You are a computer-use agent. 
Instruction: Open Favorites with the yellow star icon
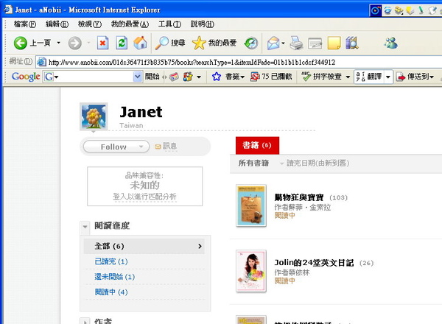coord(214,43)
